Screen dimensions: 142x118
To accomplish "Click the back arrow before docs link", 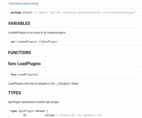I will click(x=9, y=4).
